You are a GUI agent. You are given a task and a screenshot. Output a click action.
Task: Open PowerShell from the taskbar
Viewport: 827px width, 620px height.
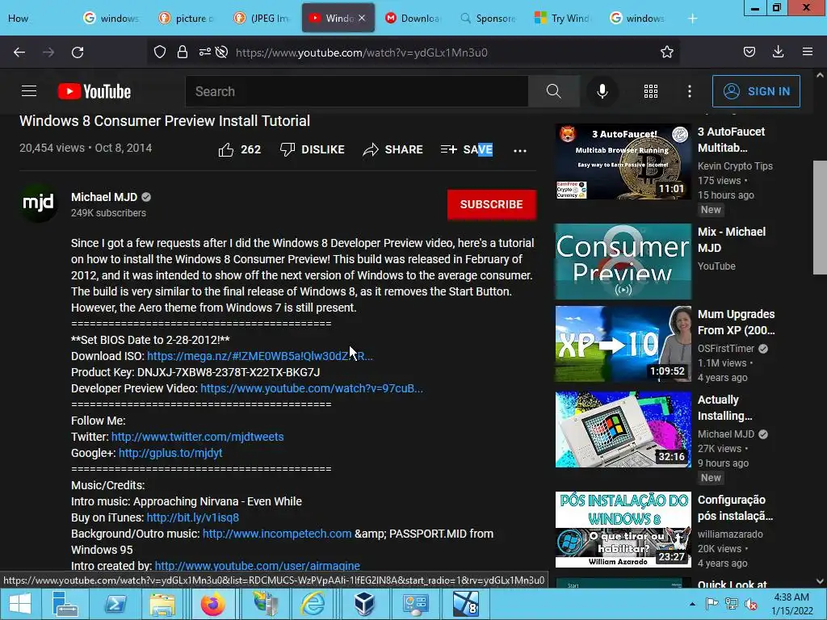(115, 604)
